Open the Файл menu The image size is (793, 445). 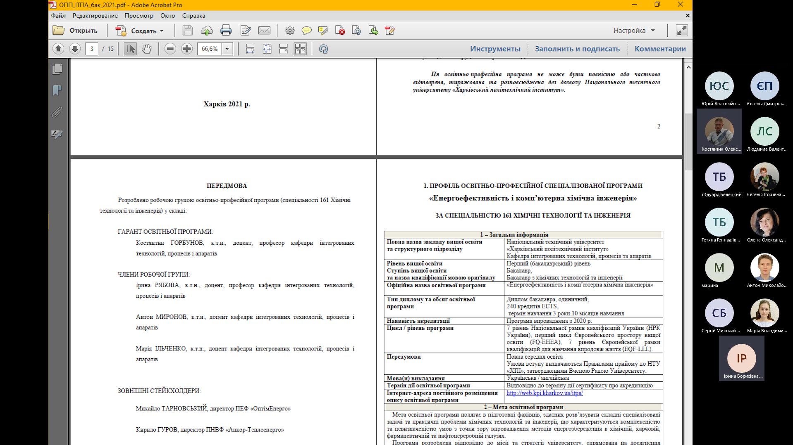(58, 16)
